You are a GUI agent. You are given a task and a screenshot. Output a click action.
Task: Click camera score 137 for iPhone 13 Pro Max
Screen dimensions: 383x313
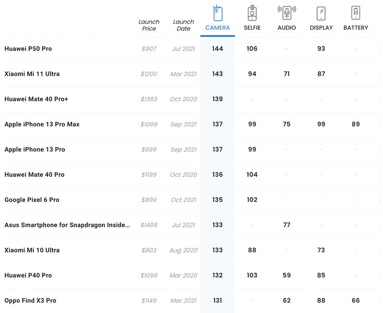(x=218, y=125)
